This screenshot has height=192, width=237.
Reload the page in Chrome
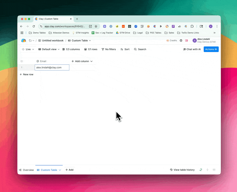pyautogui.click(x=34, y=26)
